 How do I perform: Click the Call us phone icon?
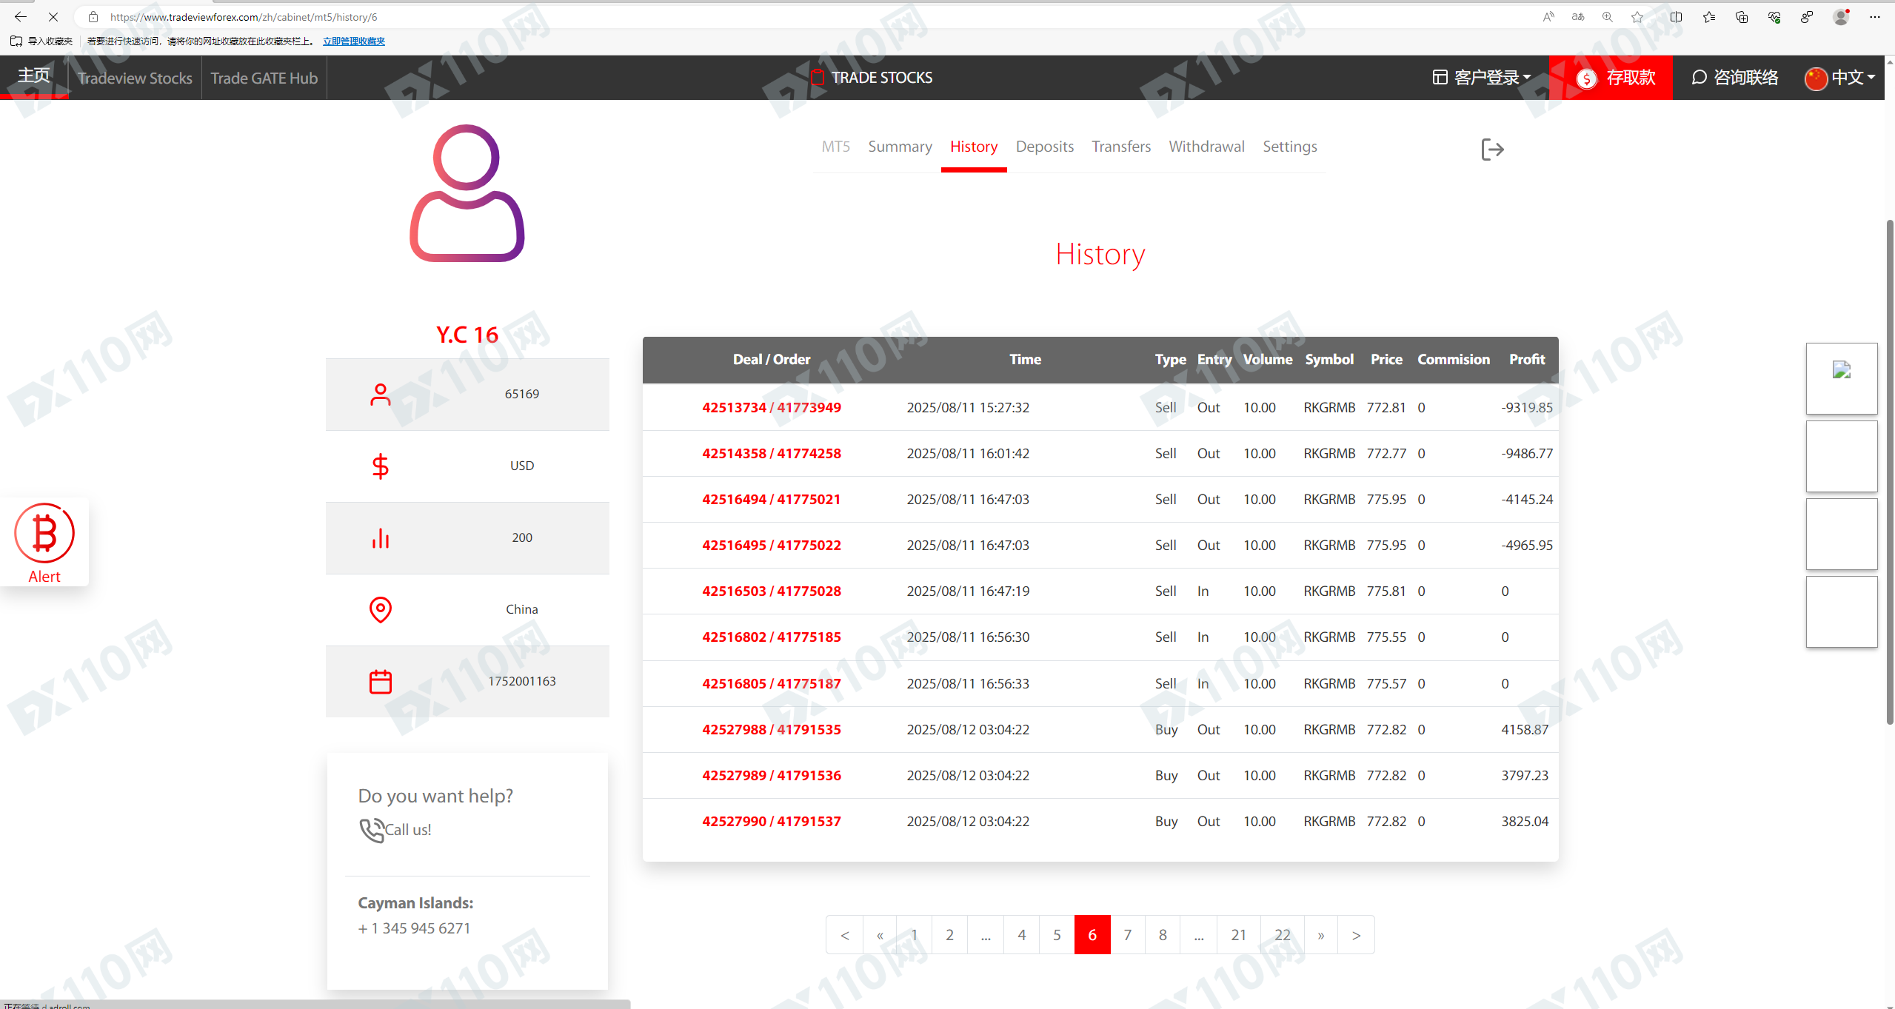[x=372, y=830]
